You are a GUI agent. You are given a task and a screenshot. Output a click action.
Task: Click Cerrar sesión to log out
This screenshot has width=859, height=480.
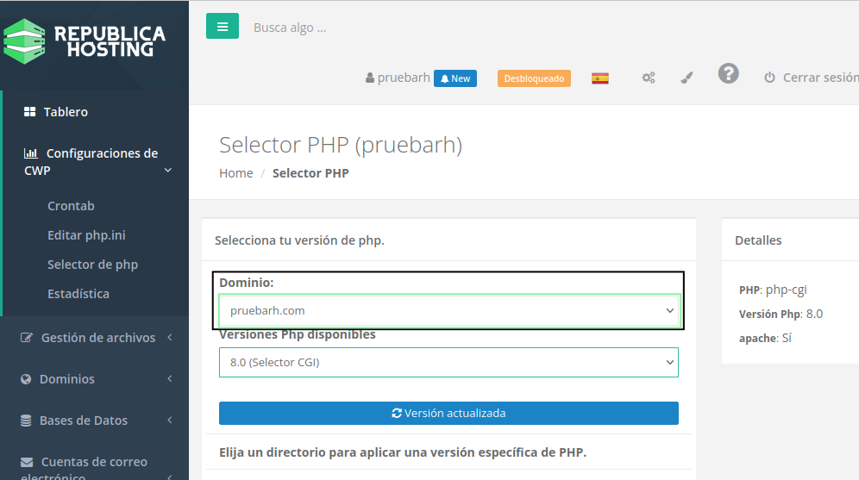point(811,78)
